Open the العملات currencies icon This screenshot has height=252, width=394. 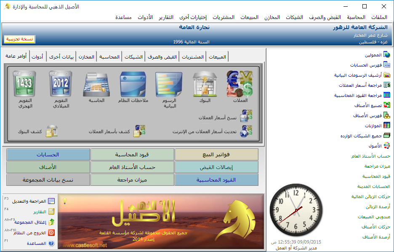(x=240, y=84)
